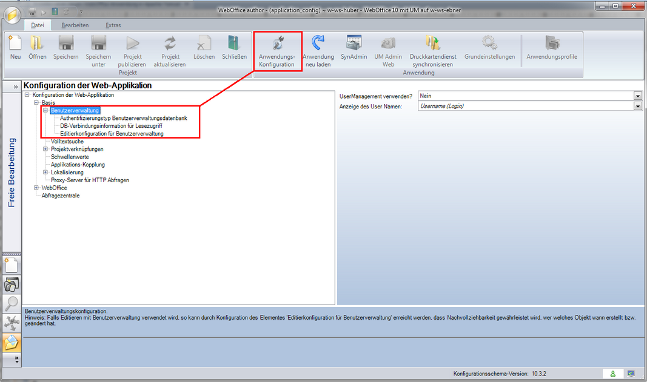Click the magnifier icon in left sidebar
The height and width of the screenshot is (382, 647).
click(x=12, y=304)
